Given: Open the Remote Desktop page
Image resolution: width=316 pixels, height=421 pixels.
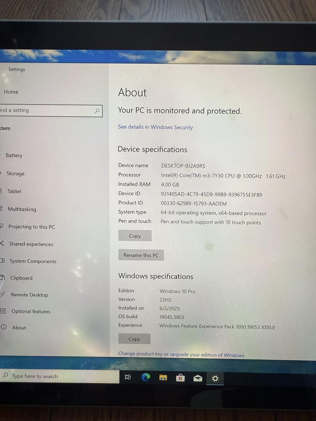Looking at the screenshot, I should pos(30,295).
